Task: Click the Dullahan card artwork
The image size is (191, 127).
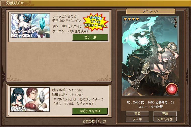Action: [x=150, y=56]
